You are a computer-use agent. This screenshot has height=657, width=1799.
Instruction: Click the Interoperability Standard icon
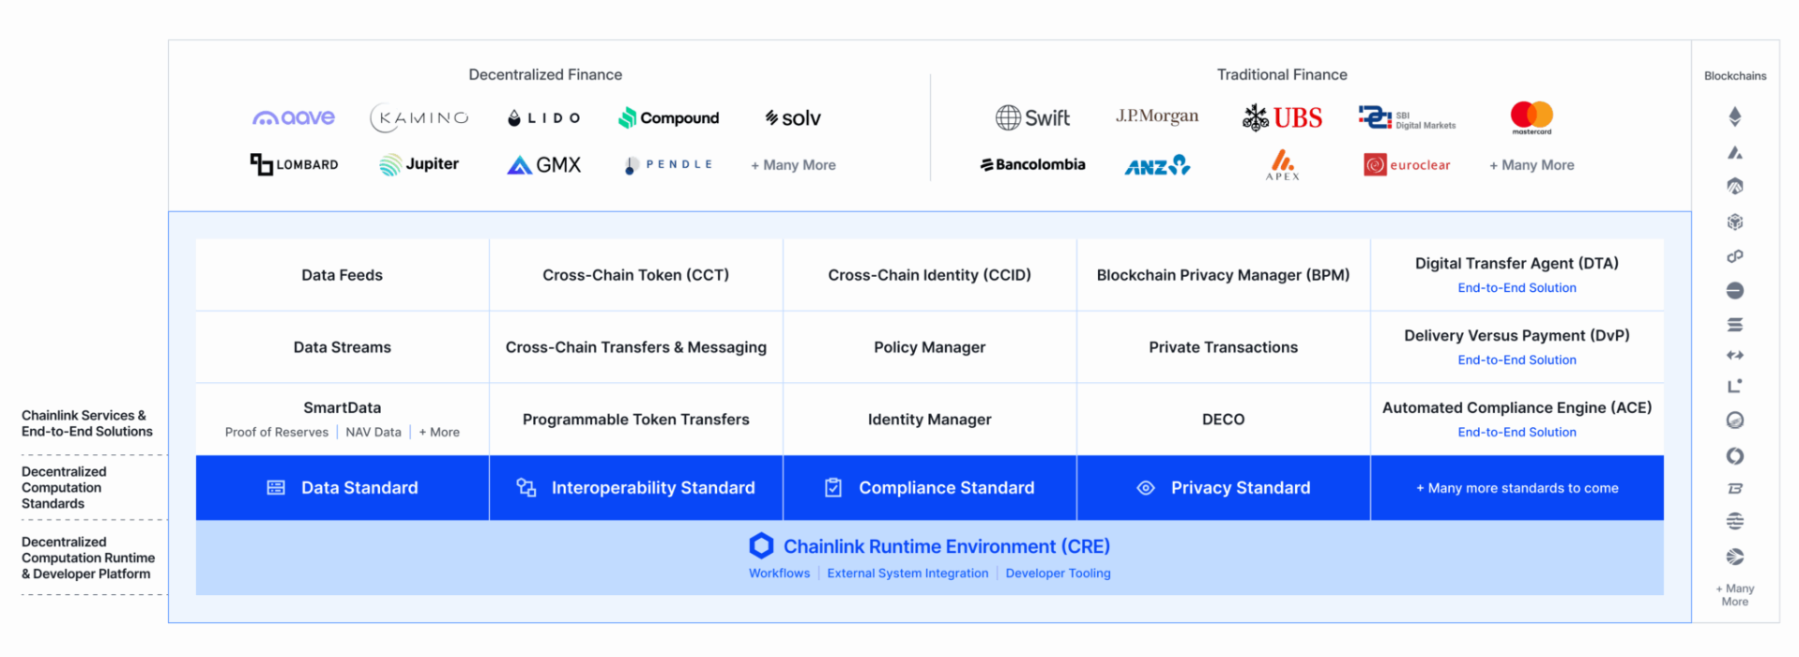[x=526, y=487]
